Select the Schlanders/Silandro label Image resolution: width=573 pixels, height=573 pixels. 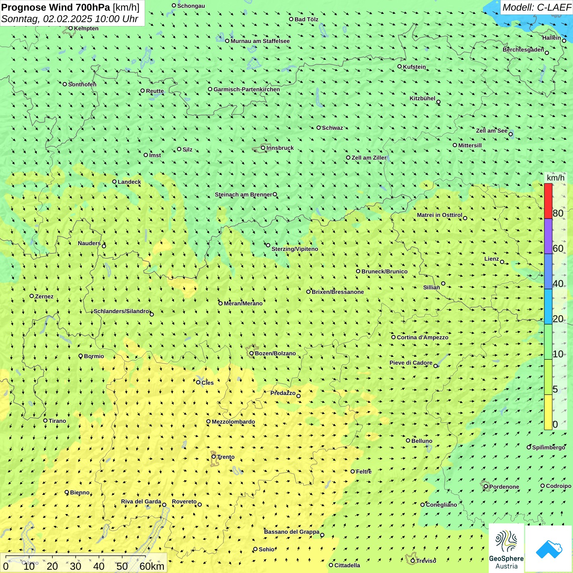tap(121, 311)
